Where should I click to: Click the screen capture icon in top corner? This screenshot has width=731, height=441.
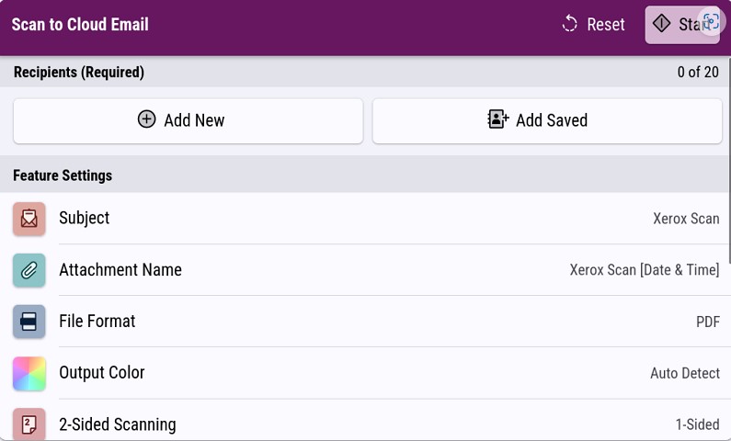point(711,23)
